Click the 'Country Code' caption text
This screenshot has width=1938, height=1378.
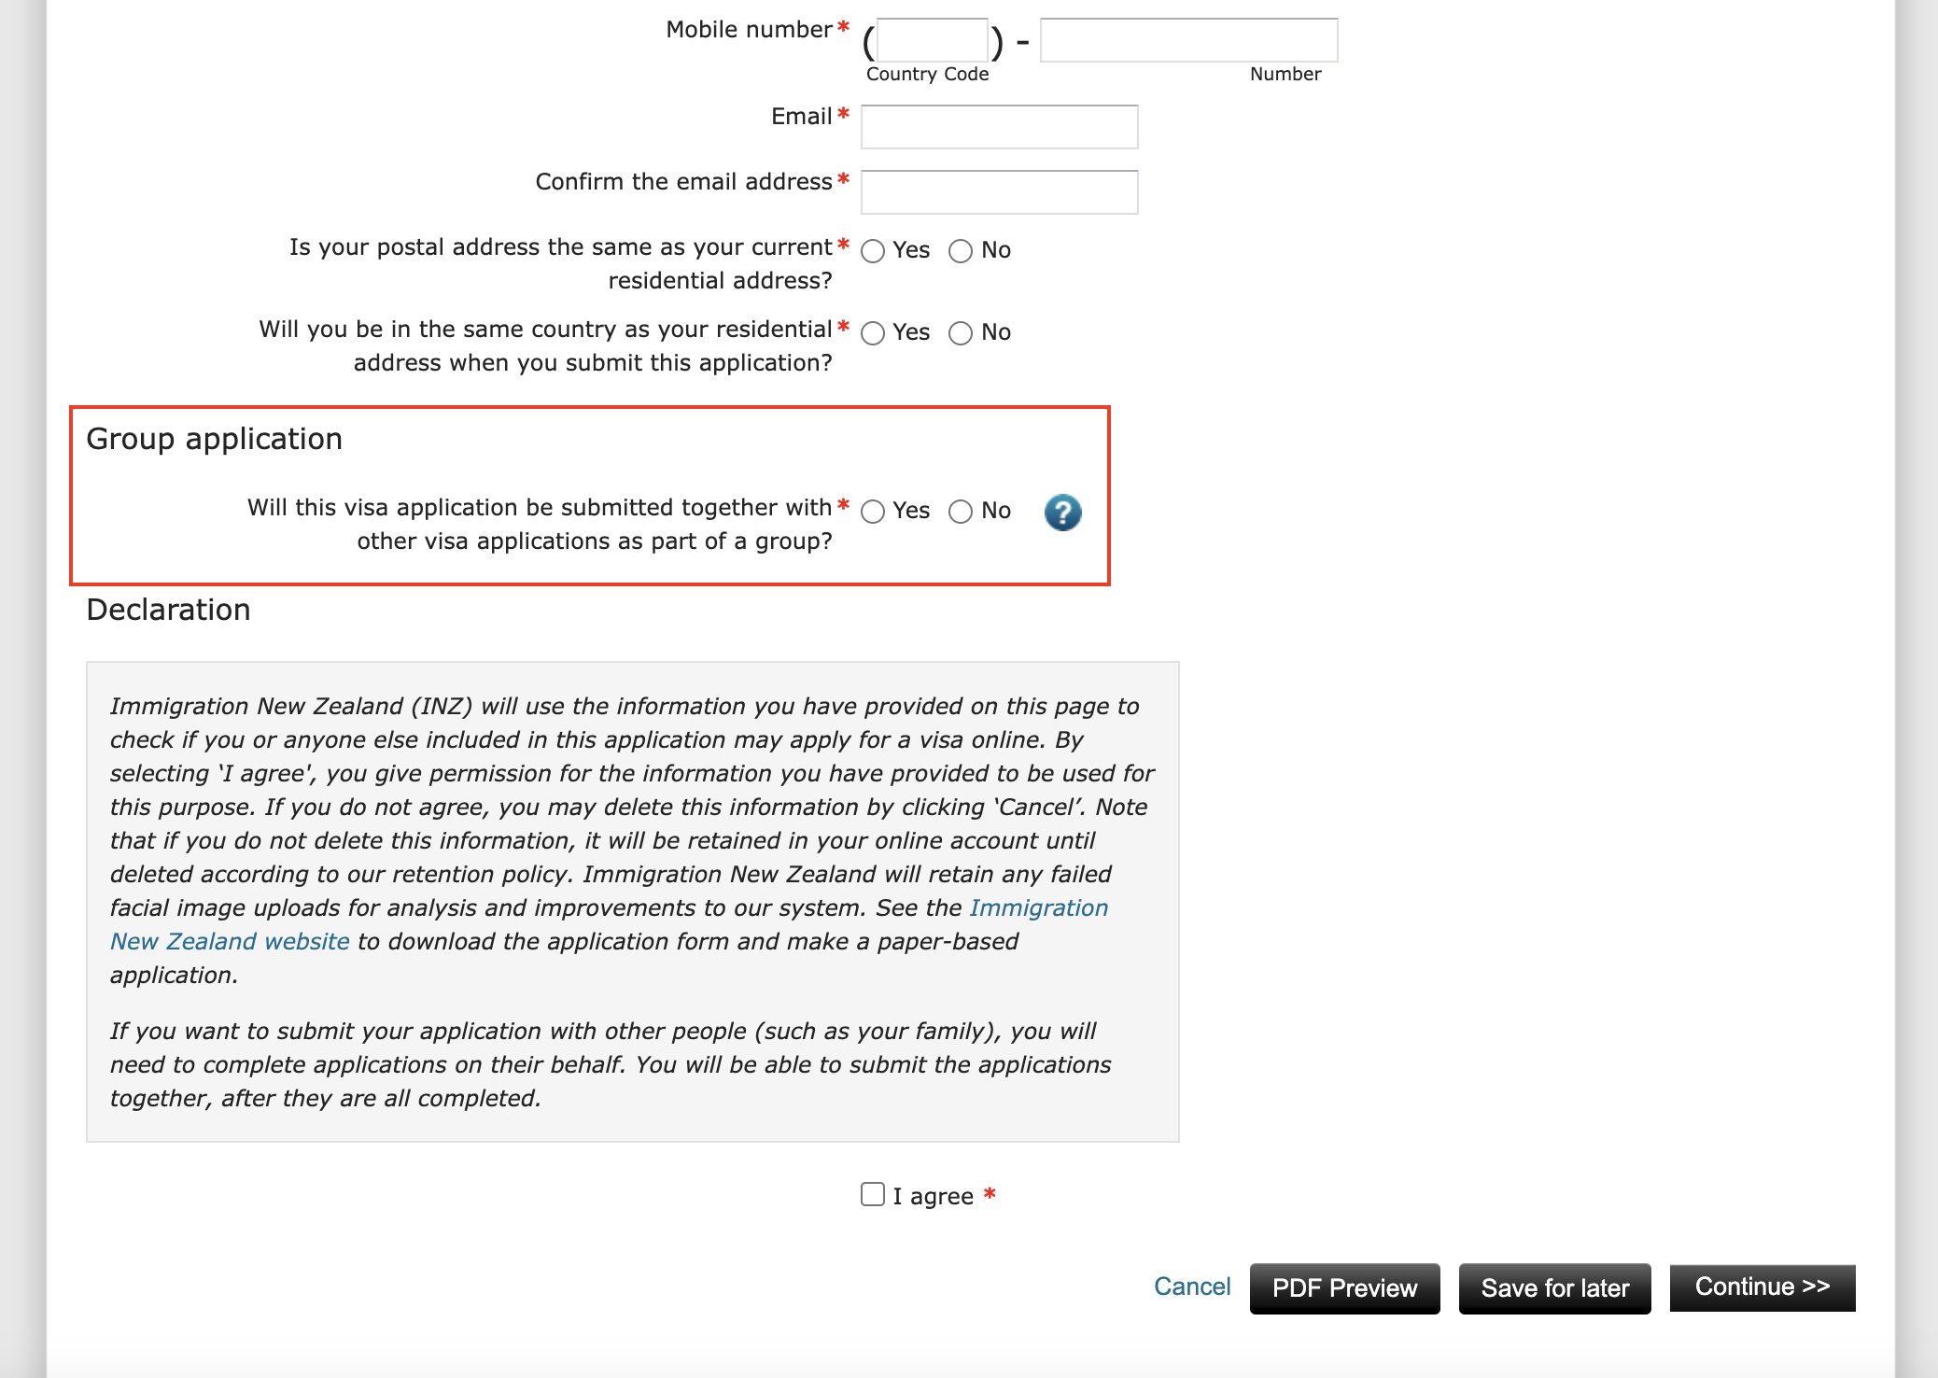click(x=927, y=74)
